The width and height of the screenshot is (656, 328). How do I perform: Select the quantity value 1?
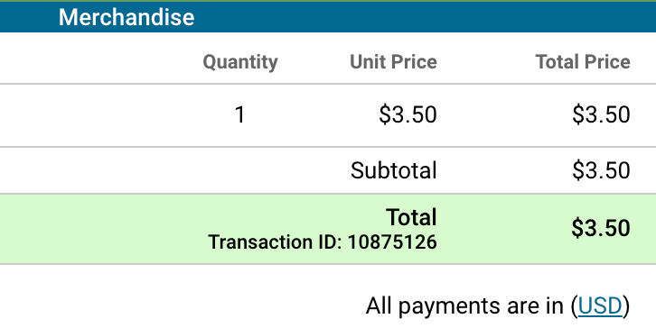point(239,114)
